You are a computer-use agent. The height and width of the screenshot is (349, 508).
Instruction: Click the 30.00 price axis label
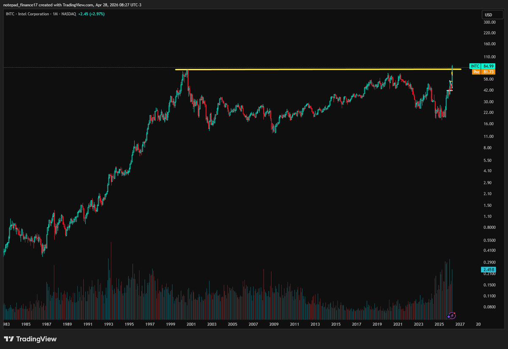(489, 102)
